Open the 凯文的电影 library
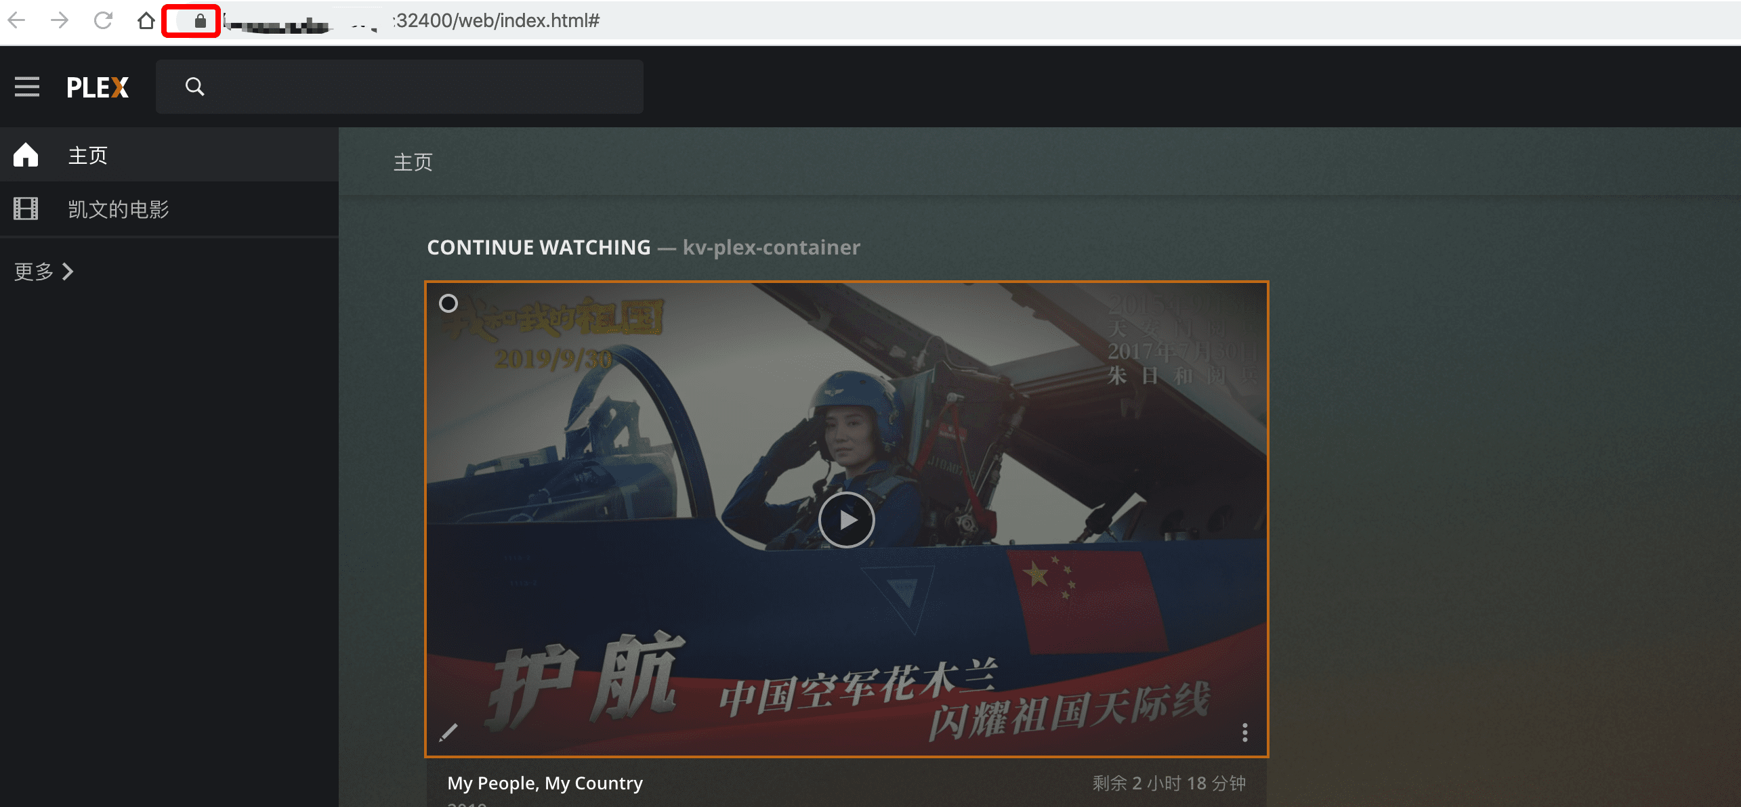 coord(169,209)
